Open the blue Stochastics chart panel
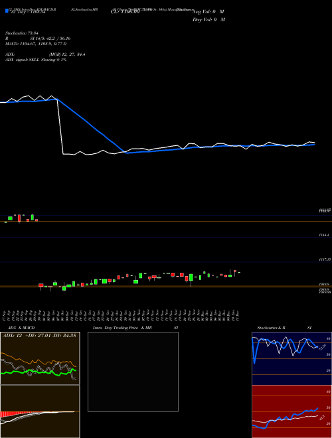This screenshot has width=332, height=438. (x=291, y=358)
